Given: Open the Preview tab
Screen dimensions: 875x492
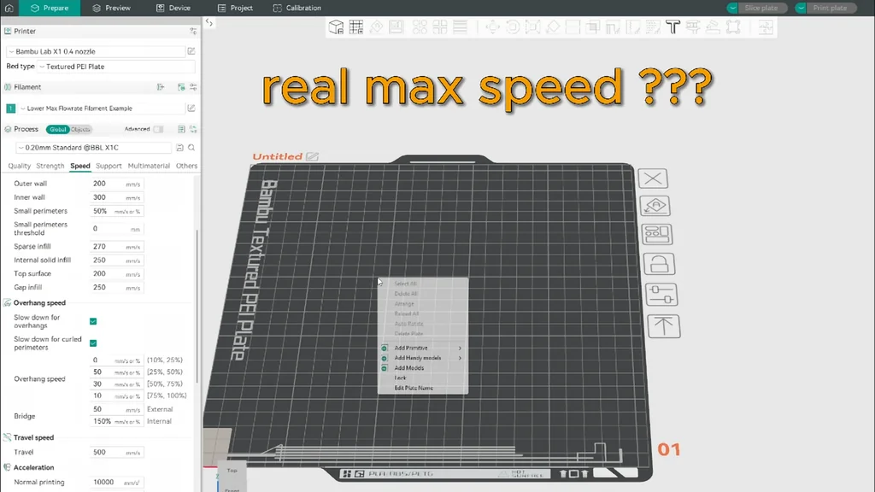Looking at the screenshot, I should (112, 8).
